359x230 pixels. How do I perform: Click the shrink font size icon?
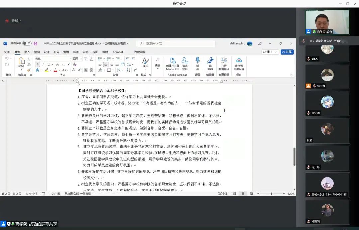(80, 70)
